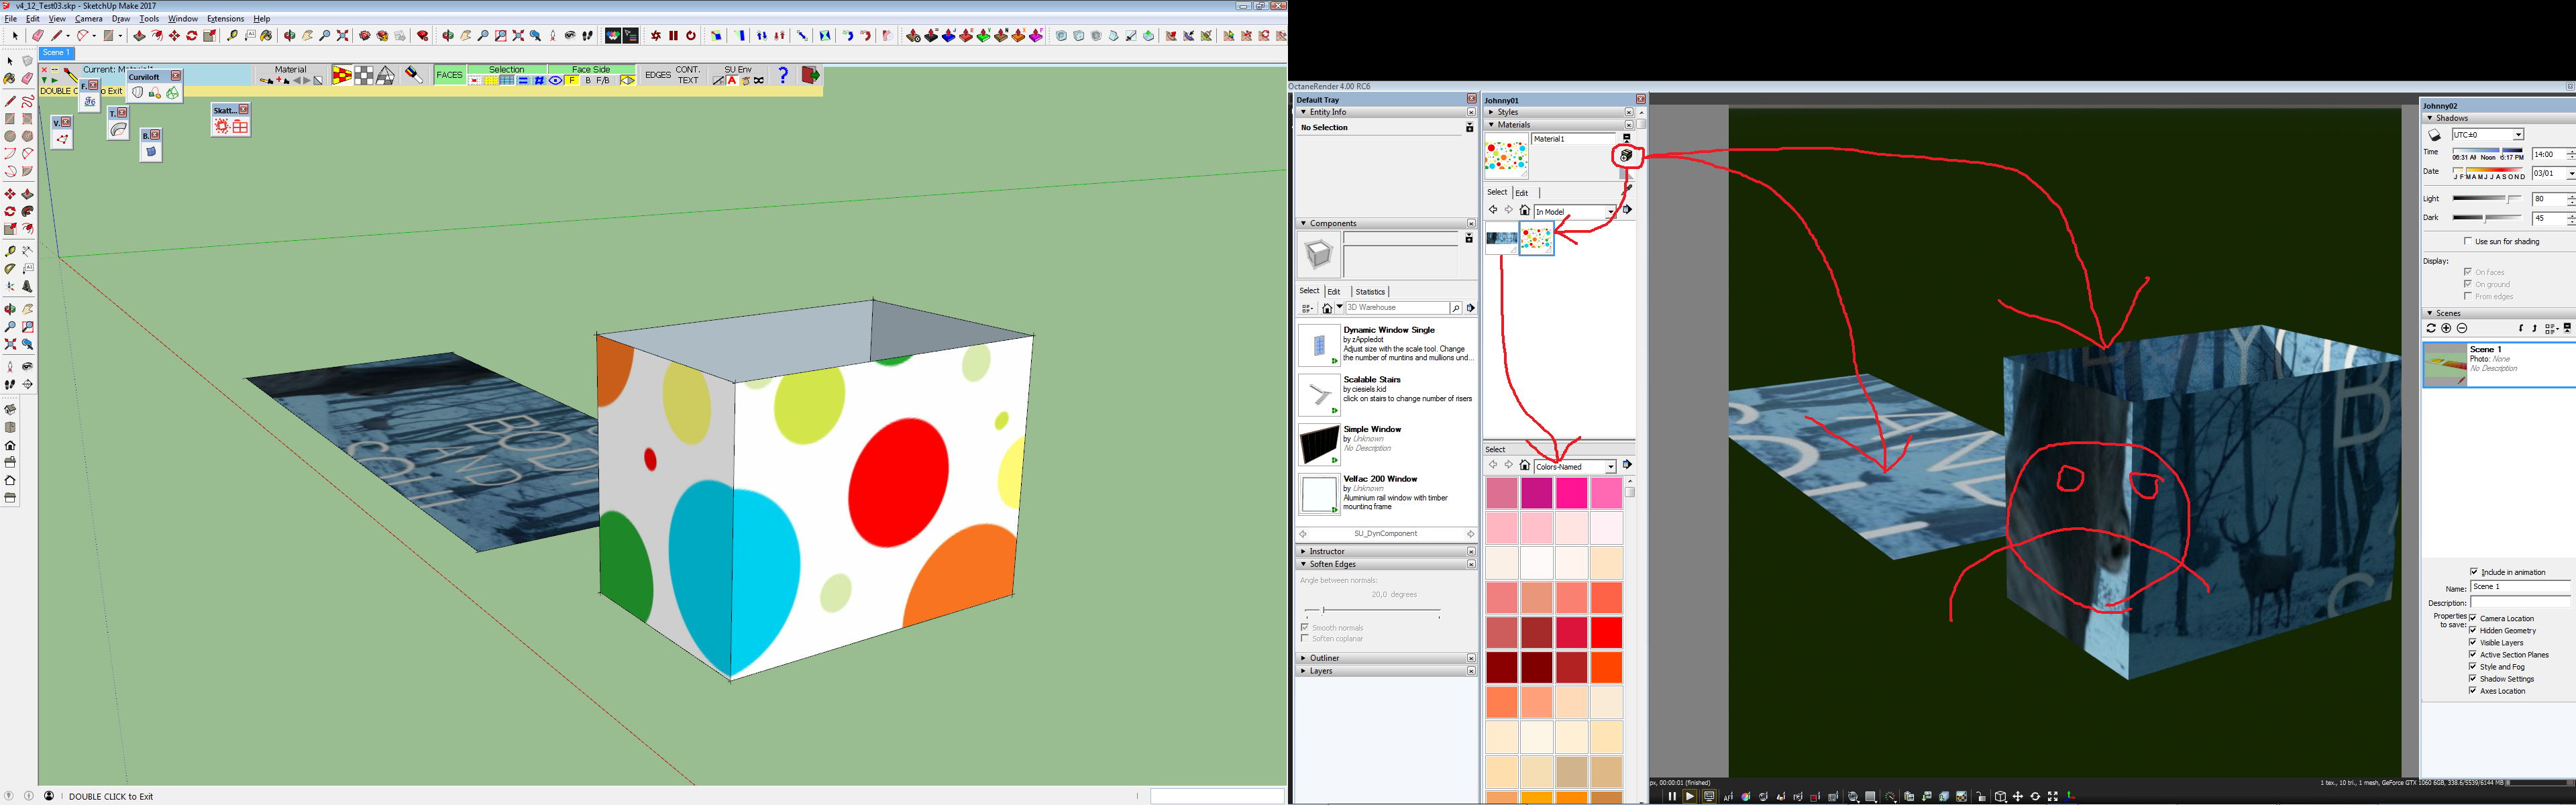Pick the eyedropper sample paint tool
This screenshot has height=805, width=2576.
[x=1627, y=188]
